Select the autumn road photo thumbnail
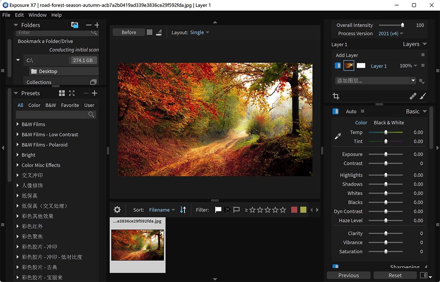This screenshot has width=440, height=282. tap(137, 244)
